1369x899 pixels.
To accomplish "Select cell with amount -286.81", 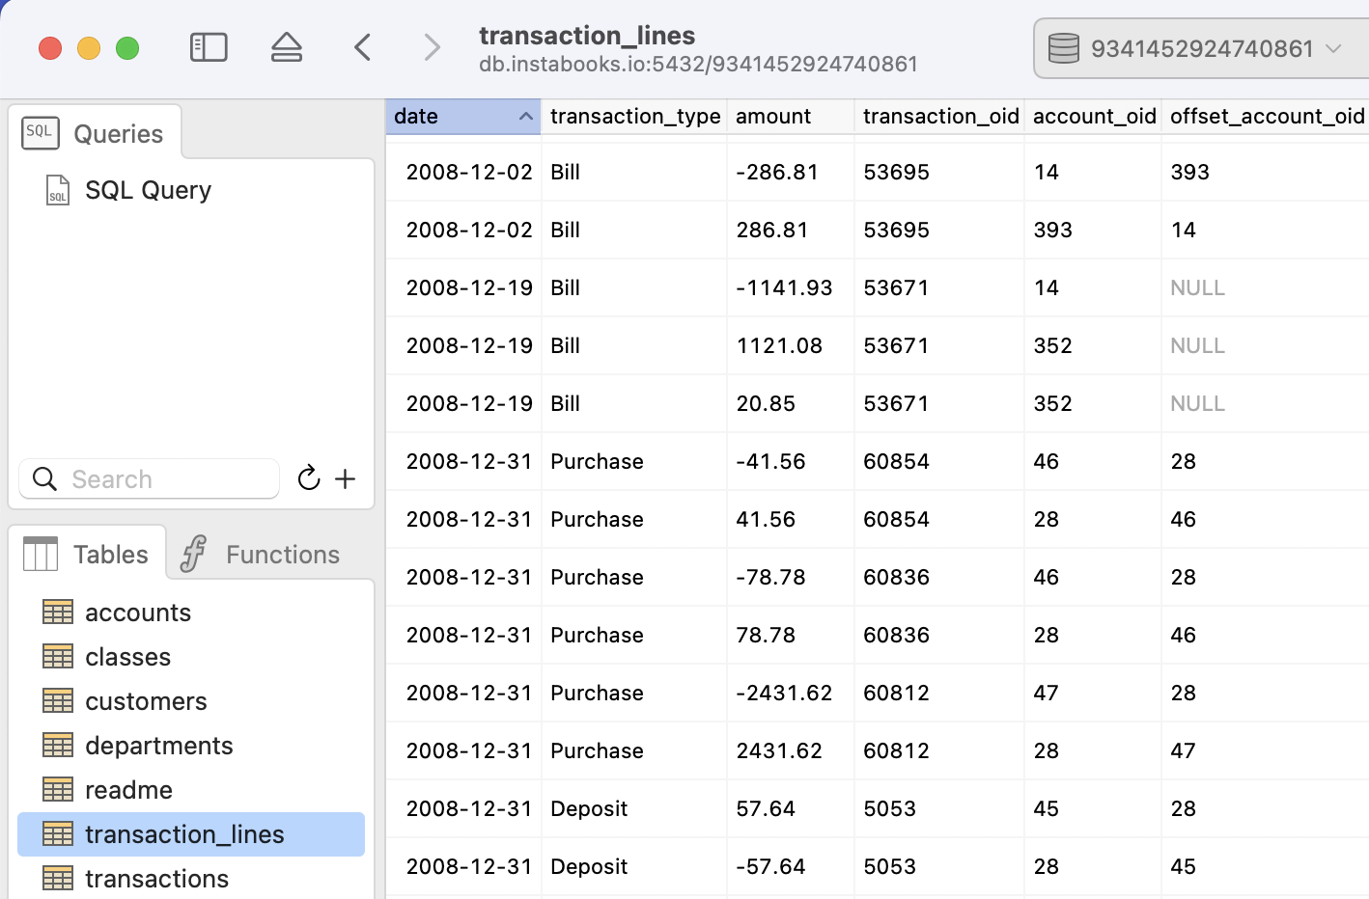I will coord(791,172).
